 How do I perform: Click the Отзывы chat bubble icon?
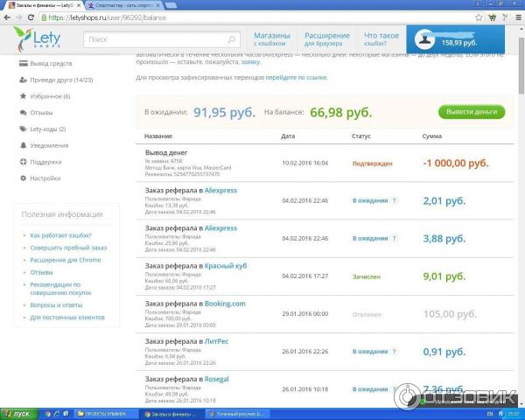pos(23,113)
